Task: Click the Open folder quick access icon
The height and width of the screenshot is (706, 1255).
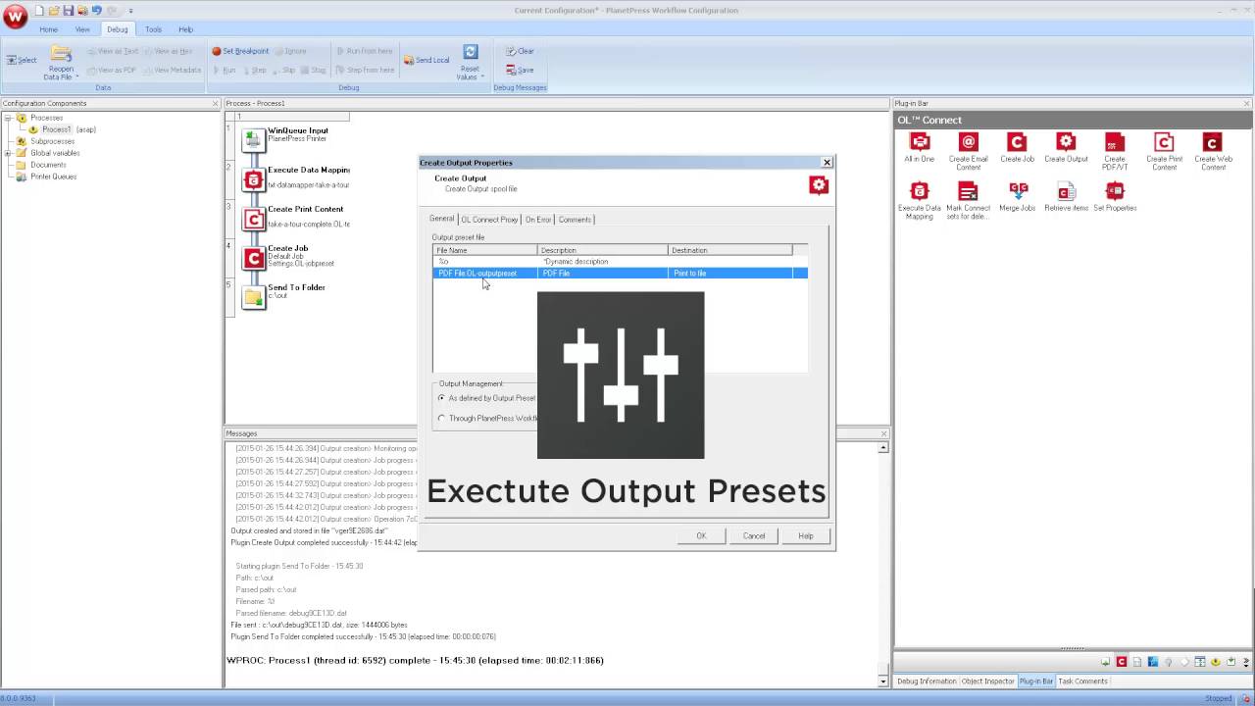Action: (54, 10)
